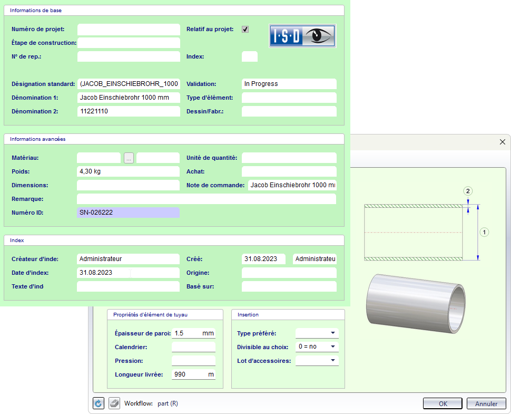Click the blue refresh arrow icon

click(98, 403)
